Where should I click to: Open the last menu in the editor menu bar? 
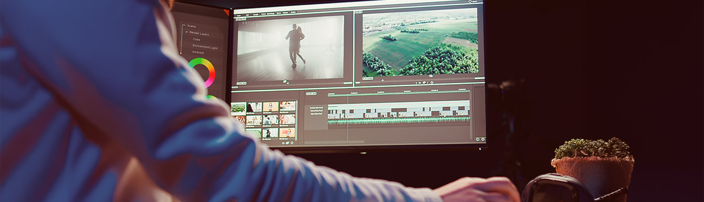(x=293, y=12)
